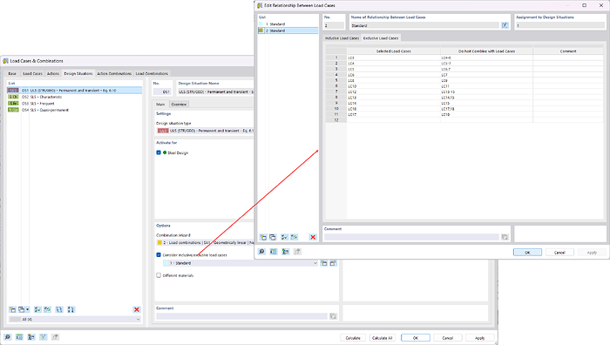The width and height of the screenshot is (610, 345).
Task: Click OK in Edit Relationship dialog
Action: [x=527, y=253]
